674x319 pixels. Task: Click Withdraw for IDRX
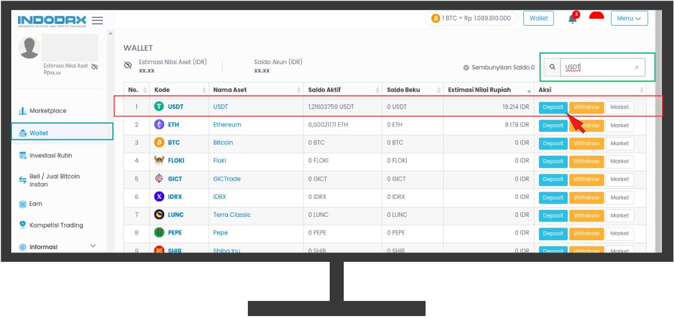click(587, 198)
